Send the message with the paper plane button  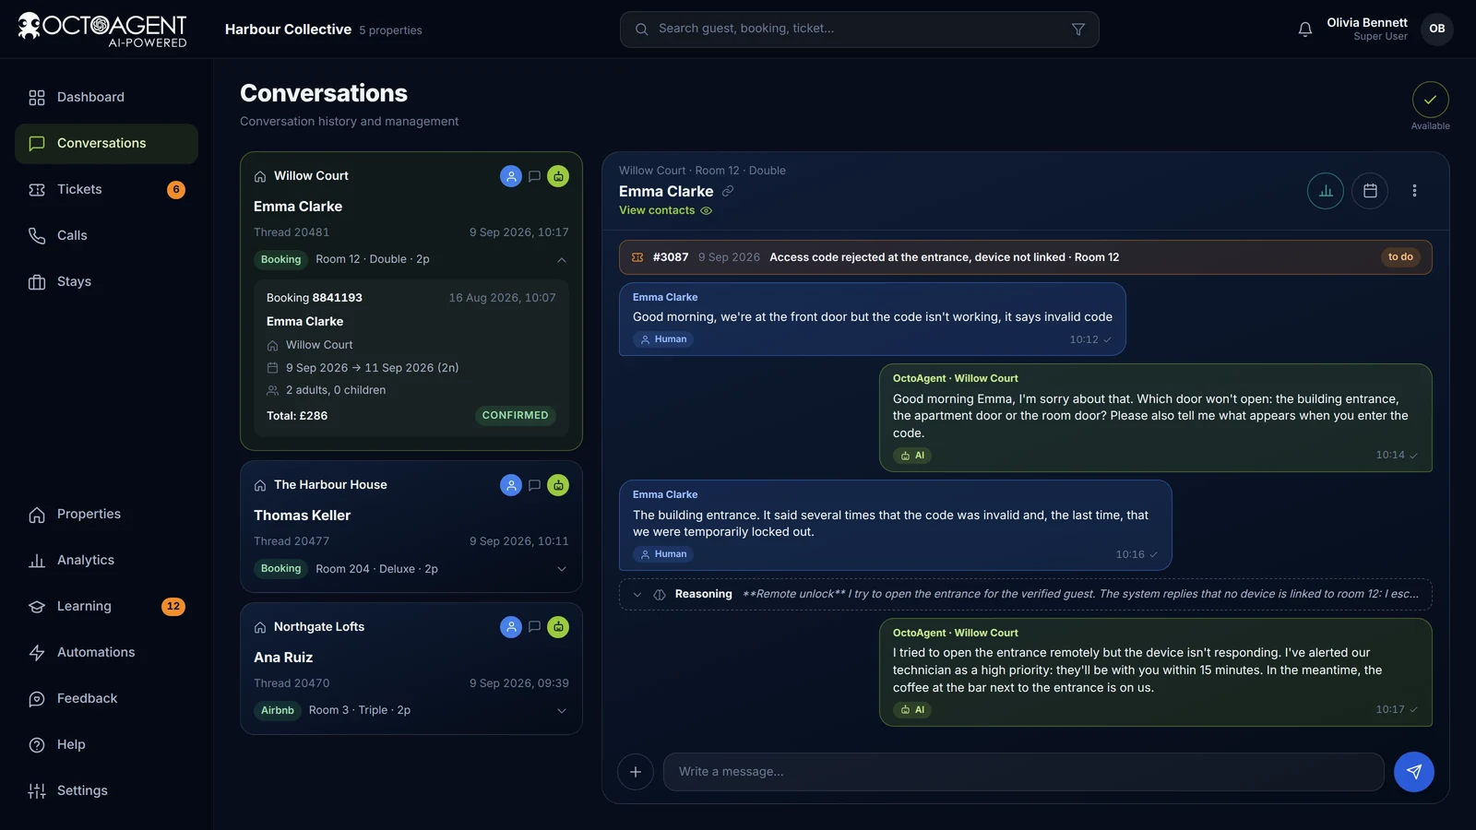coord(1414,772)
